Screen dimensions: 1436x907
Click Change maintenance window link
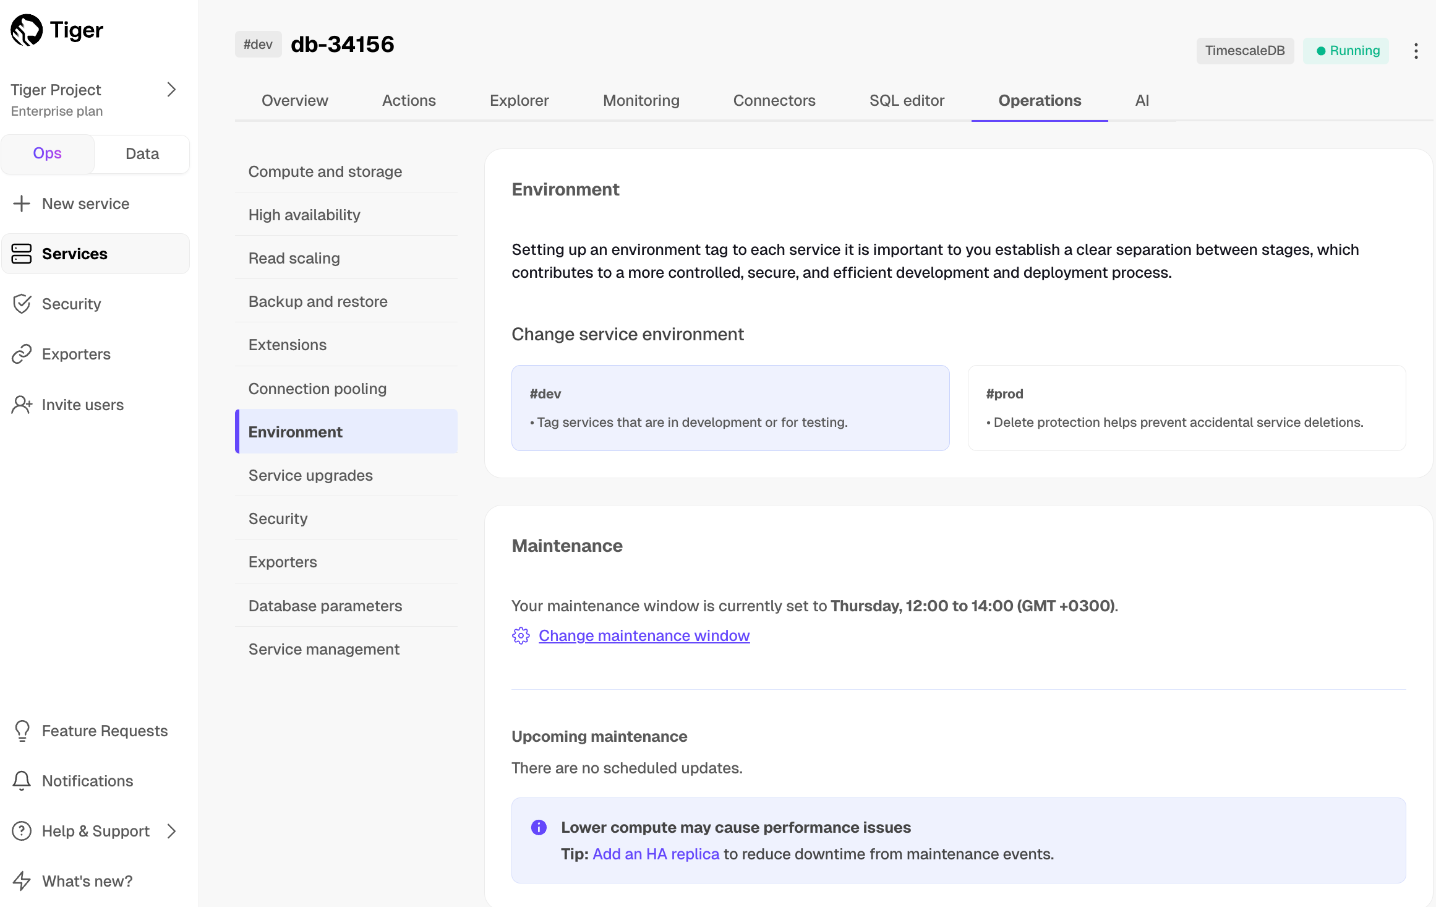(x=644, y=635)
